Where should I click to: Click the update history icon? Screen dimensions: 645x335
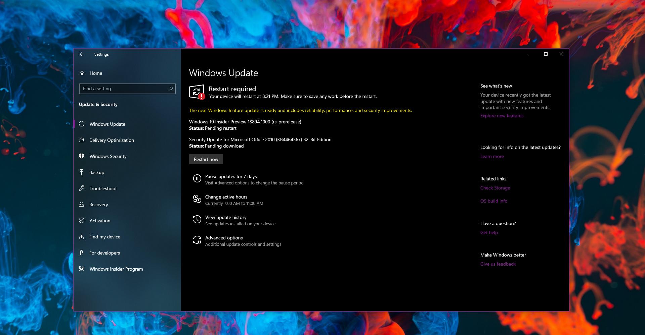point(197,220)
